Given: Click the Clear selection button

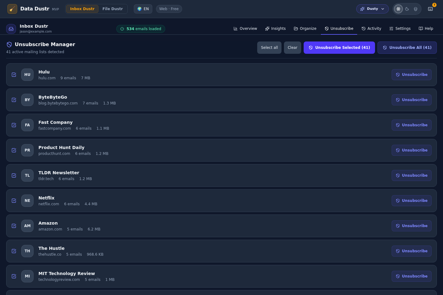Looking at the screenshot, I should (x=293, y=48).
